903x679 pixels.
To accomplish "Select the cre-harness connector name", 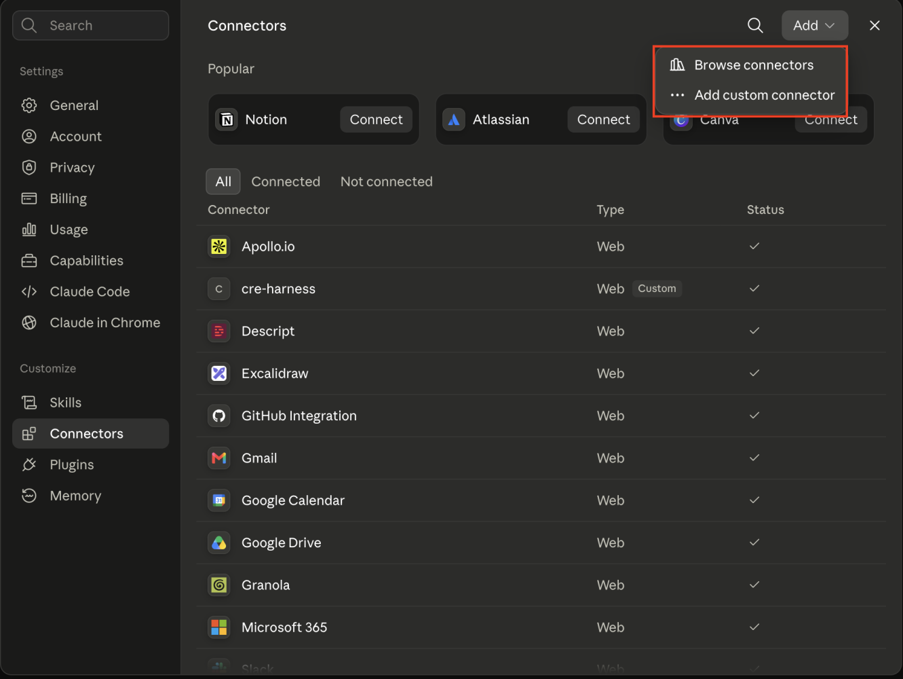I will click(x=278, y=289).
